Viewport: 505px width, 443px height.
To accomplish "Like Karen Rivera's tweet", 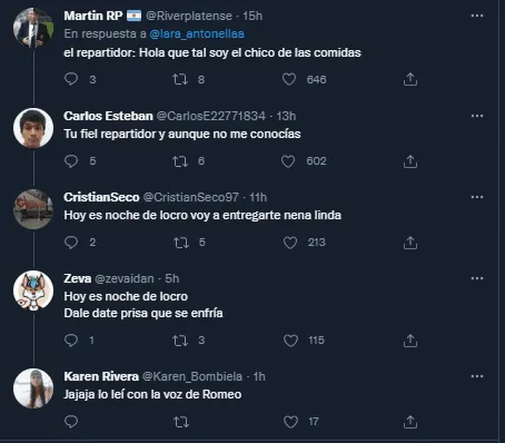I will point(290,422).
